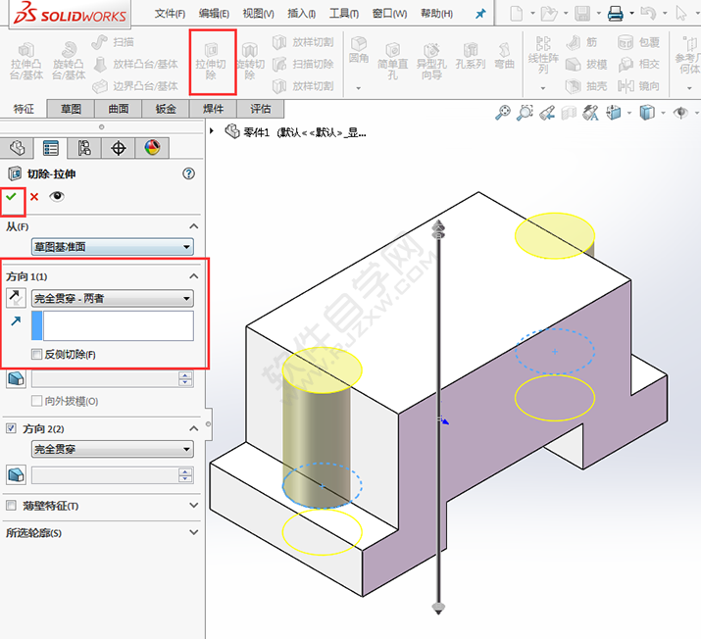The height and width of the screenshot is (639, 701).
Task: Switch to the Surfaces (曲面) tab
Action: coord(118,109)
